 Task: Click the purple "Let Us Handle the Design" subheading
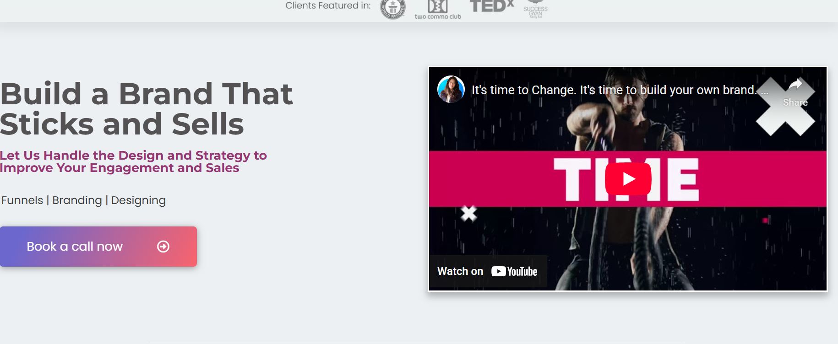[133, 161]
